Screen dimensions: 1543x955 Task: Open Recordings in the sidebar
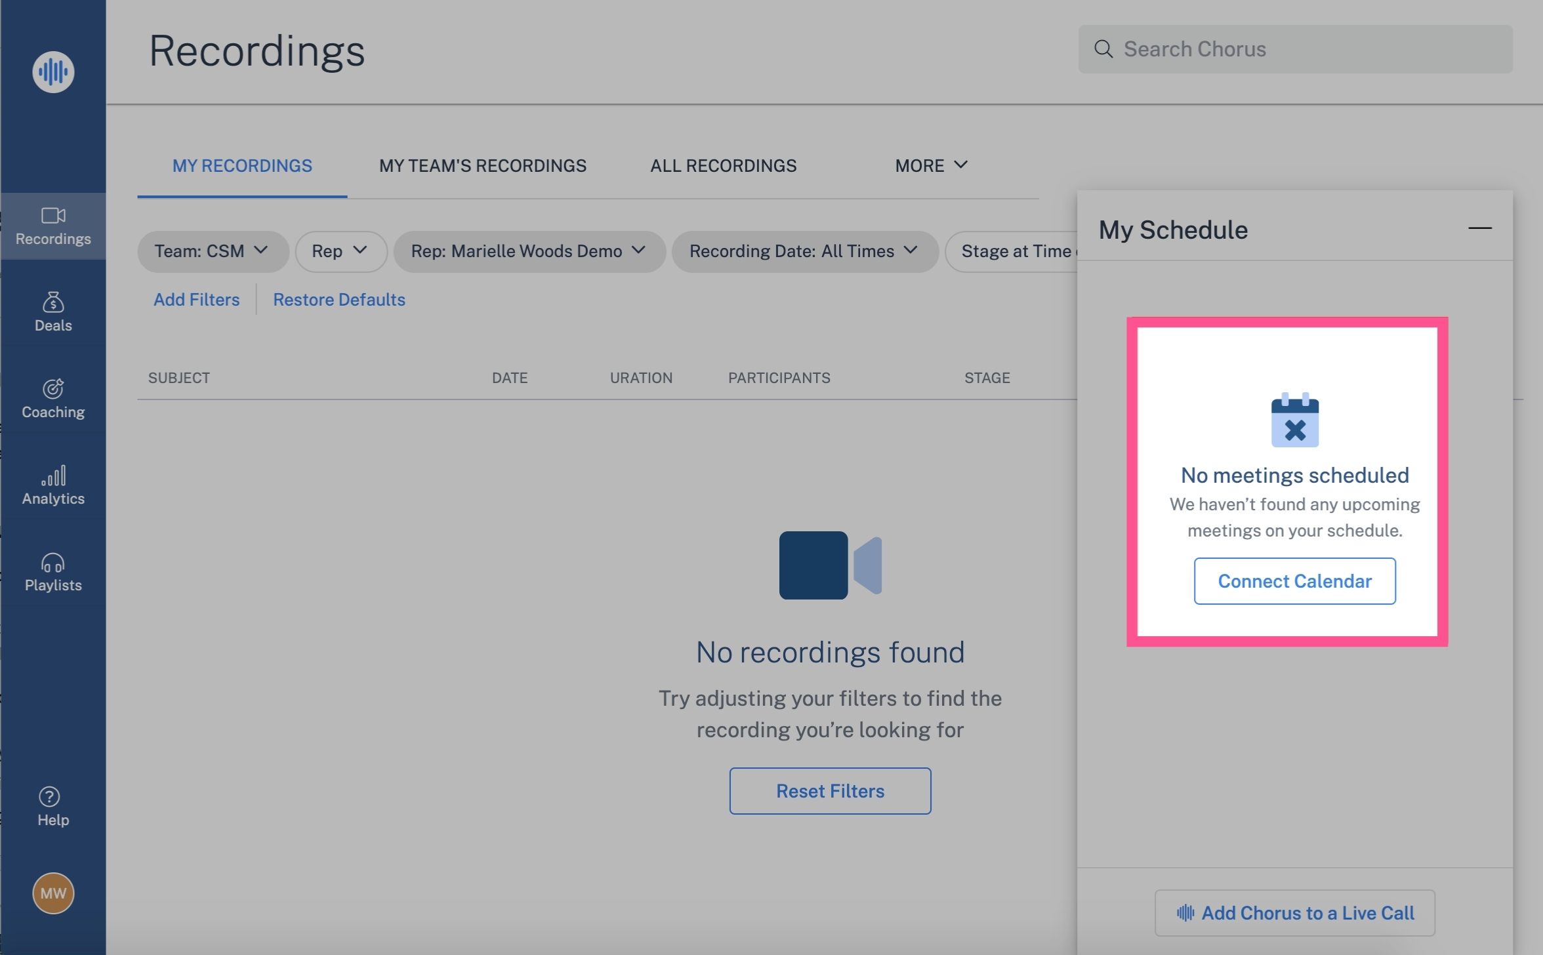point(53,226)
